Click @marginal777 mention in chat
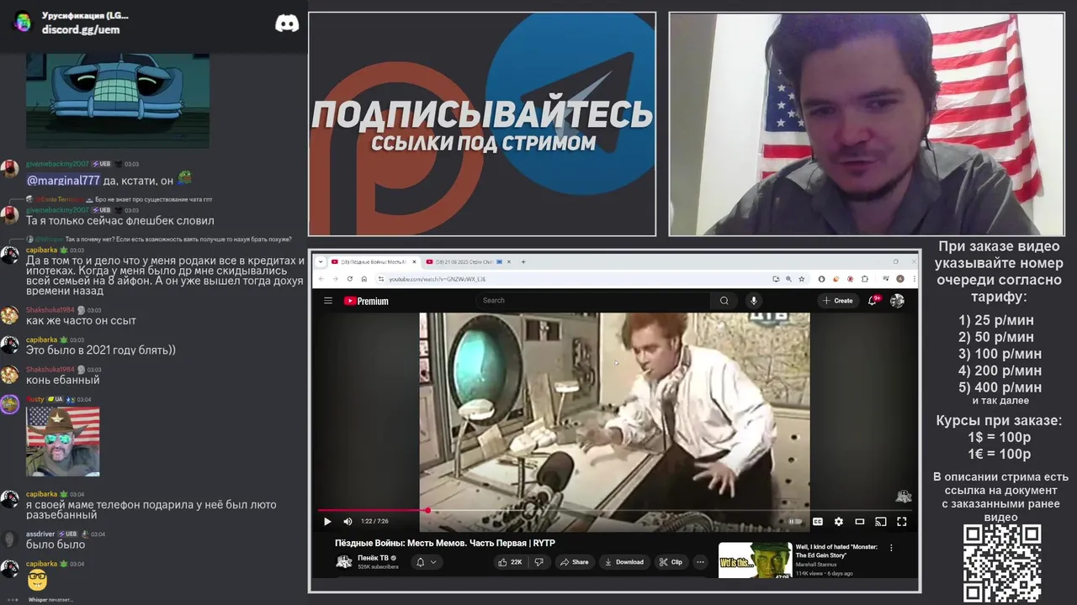 tap(63, 181)
